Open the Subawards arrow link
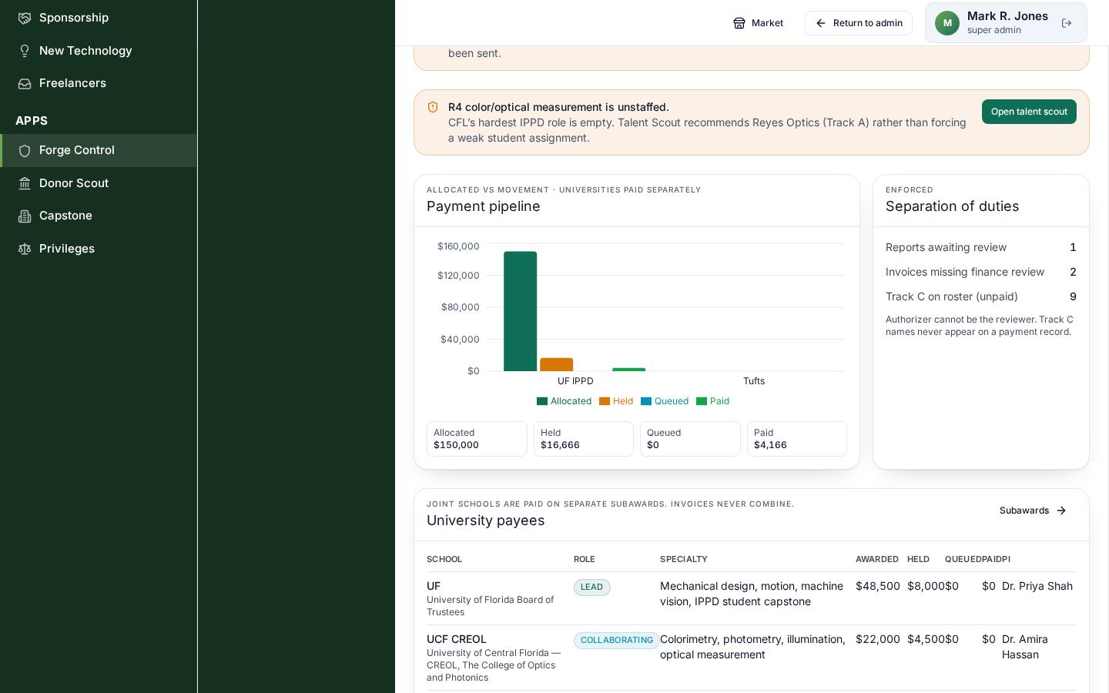This screenshot has width=1109, height=693. pos(1033,511)
